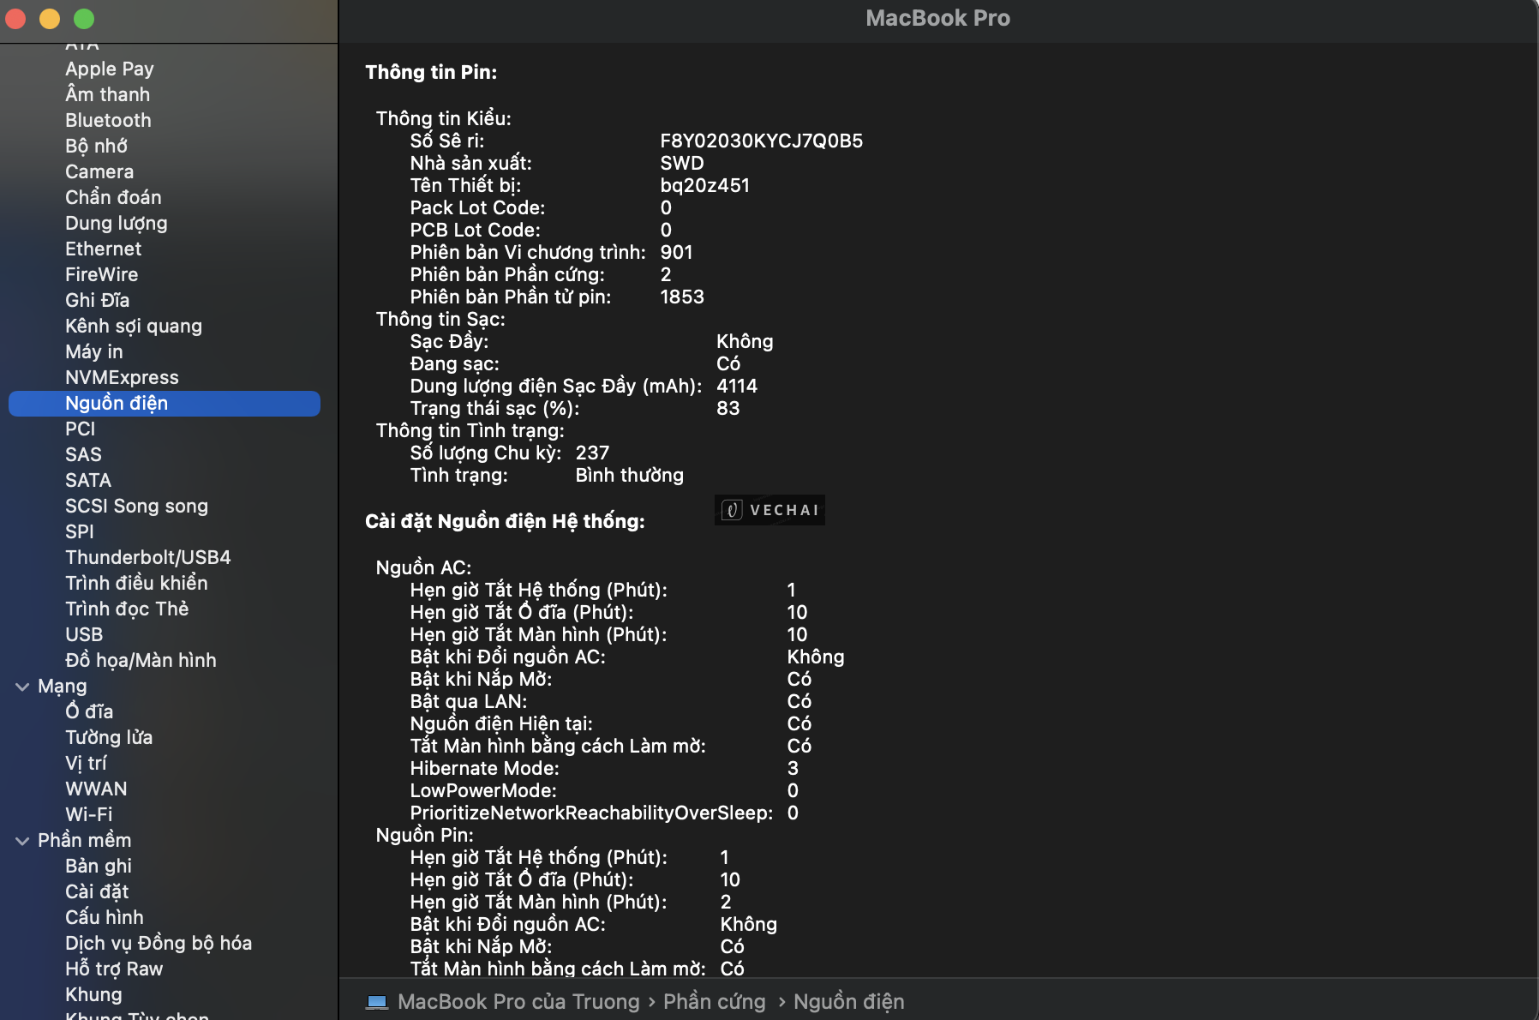This screenshot has width=1539, height=1020.
Task: Select "Bluetooth" in the hardware sidebar
Action: point(108,120)
